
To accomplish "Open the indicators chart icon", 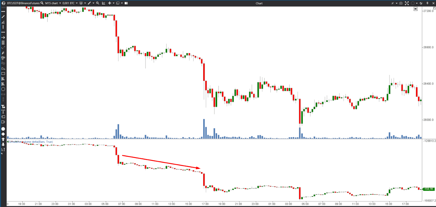I will pyautogui.click(x=104, y=3).
